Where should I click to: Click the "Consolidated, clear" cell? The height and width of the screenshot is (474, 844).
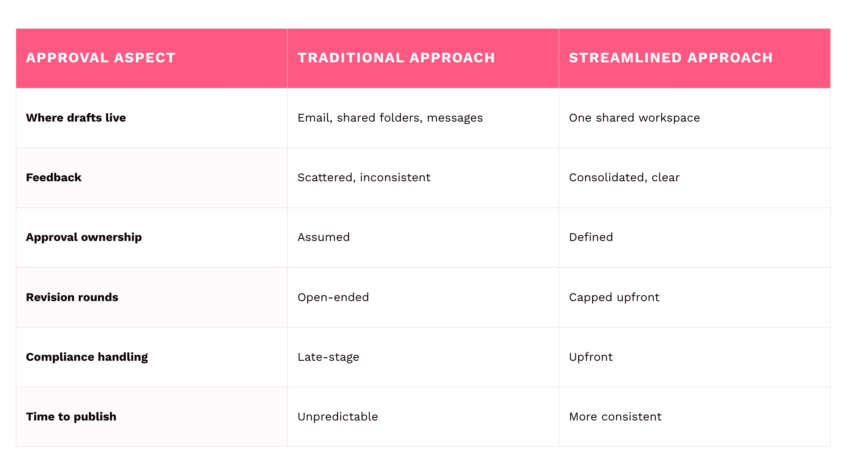point(624,177)
